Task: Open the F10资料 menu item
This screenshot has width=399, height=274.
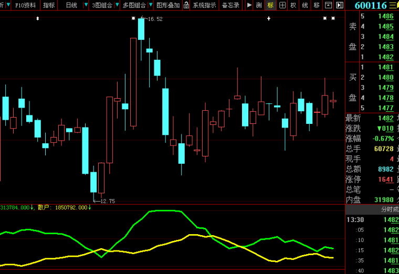Action: click(x=25, y=5)
